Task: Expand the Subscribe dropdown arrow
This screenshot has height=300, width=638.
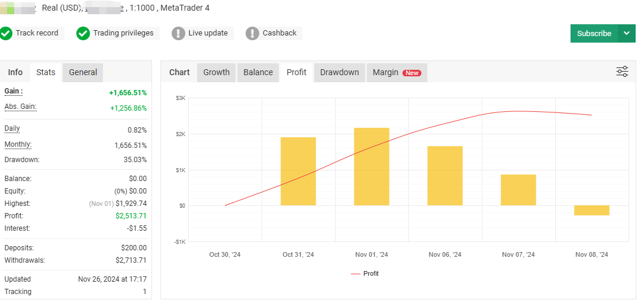Action: (627, 33)
